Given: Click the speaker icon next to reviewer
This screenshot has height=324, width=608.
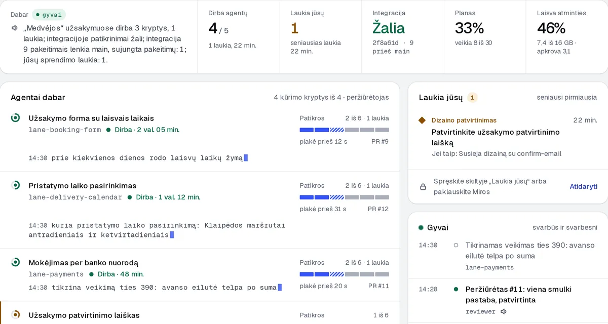Looking at the screenshot, I should pos(504,311).
